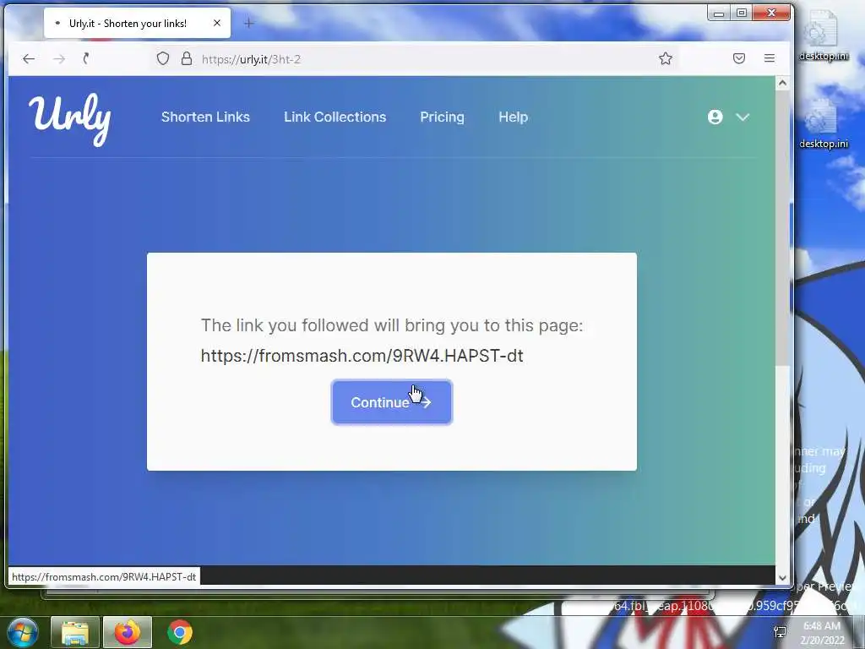The height and width of the screenshot is (649, 865).
Task: Open the Windows Start menu orb
Action: point(22,632)
